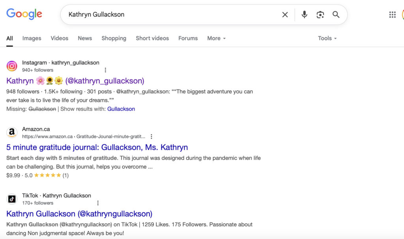
Task: Click Instagram · kathryn_gullackson source label
Action: [x=60, y=63]
